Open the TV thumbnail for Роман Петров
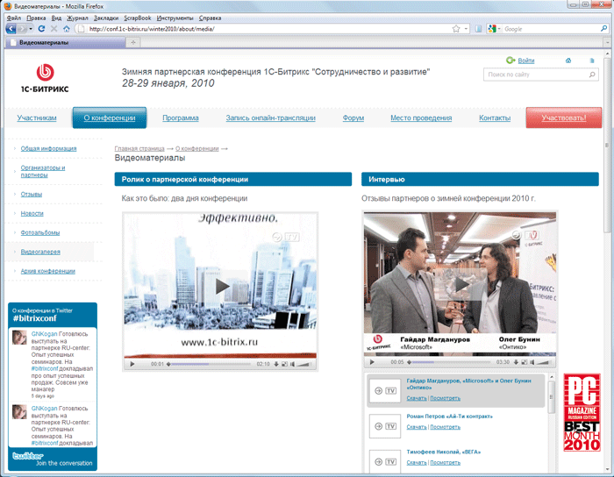The width and height of the screenshot is (614, 477). point(384,427)
